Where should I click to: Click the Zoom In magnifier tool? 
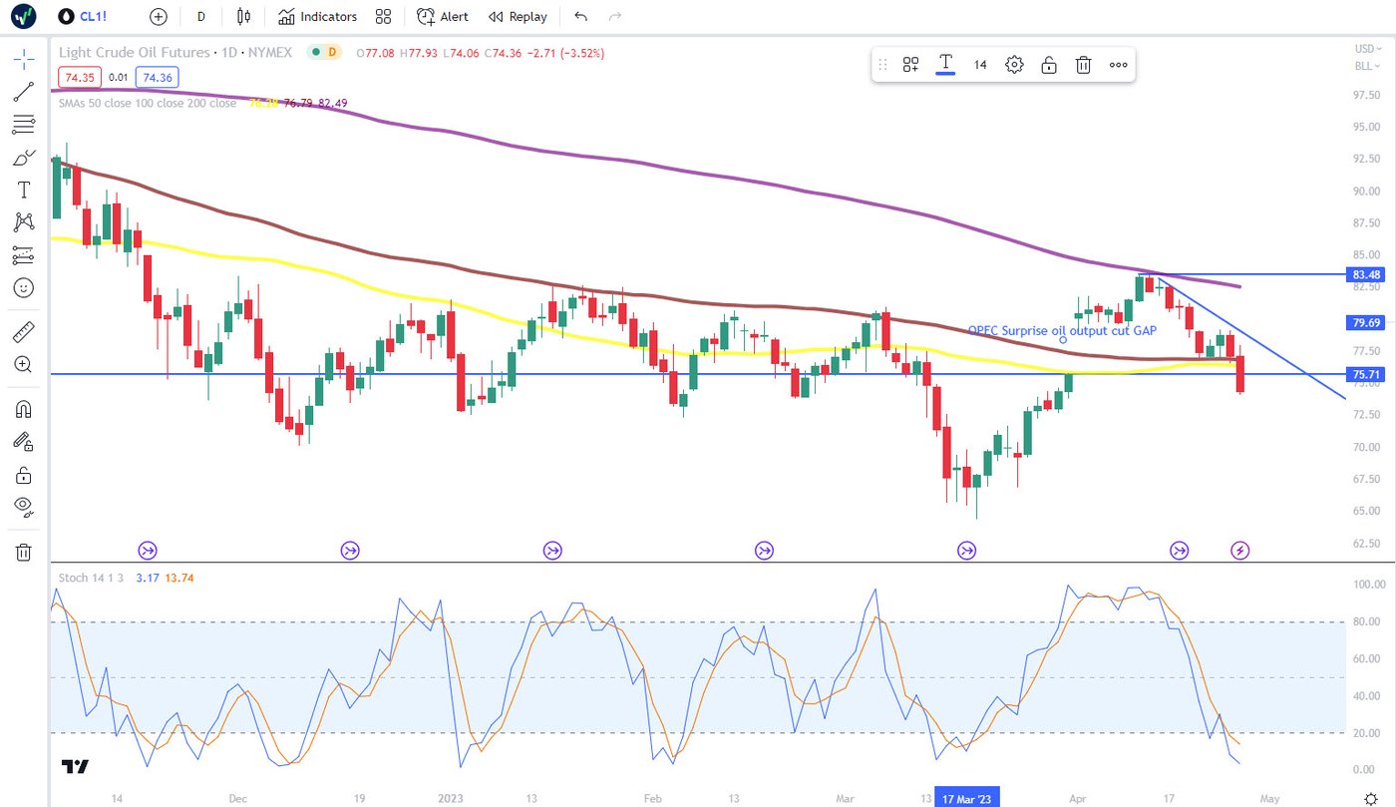[x=24, y=364]
